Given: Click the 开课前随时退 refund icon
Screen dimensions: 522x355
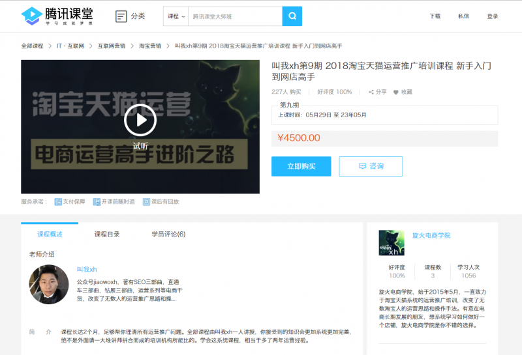Looking at the screenshot, I should [x=97, y=202].
